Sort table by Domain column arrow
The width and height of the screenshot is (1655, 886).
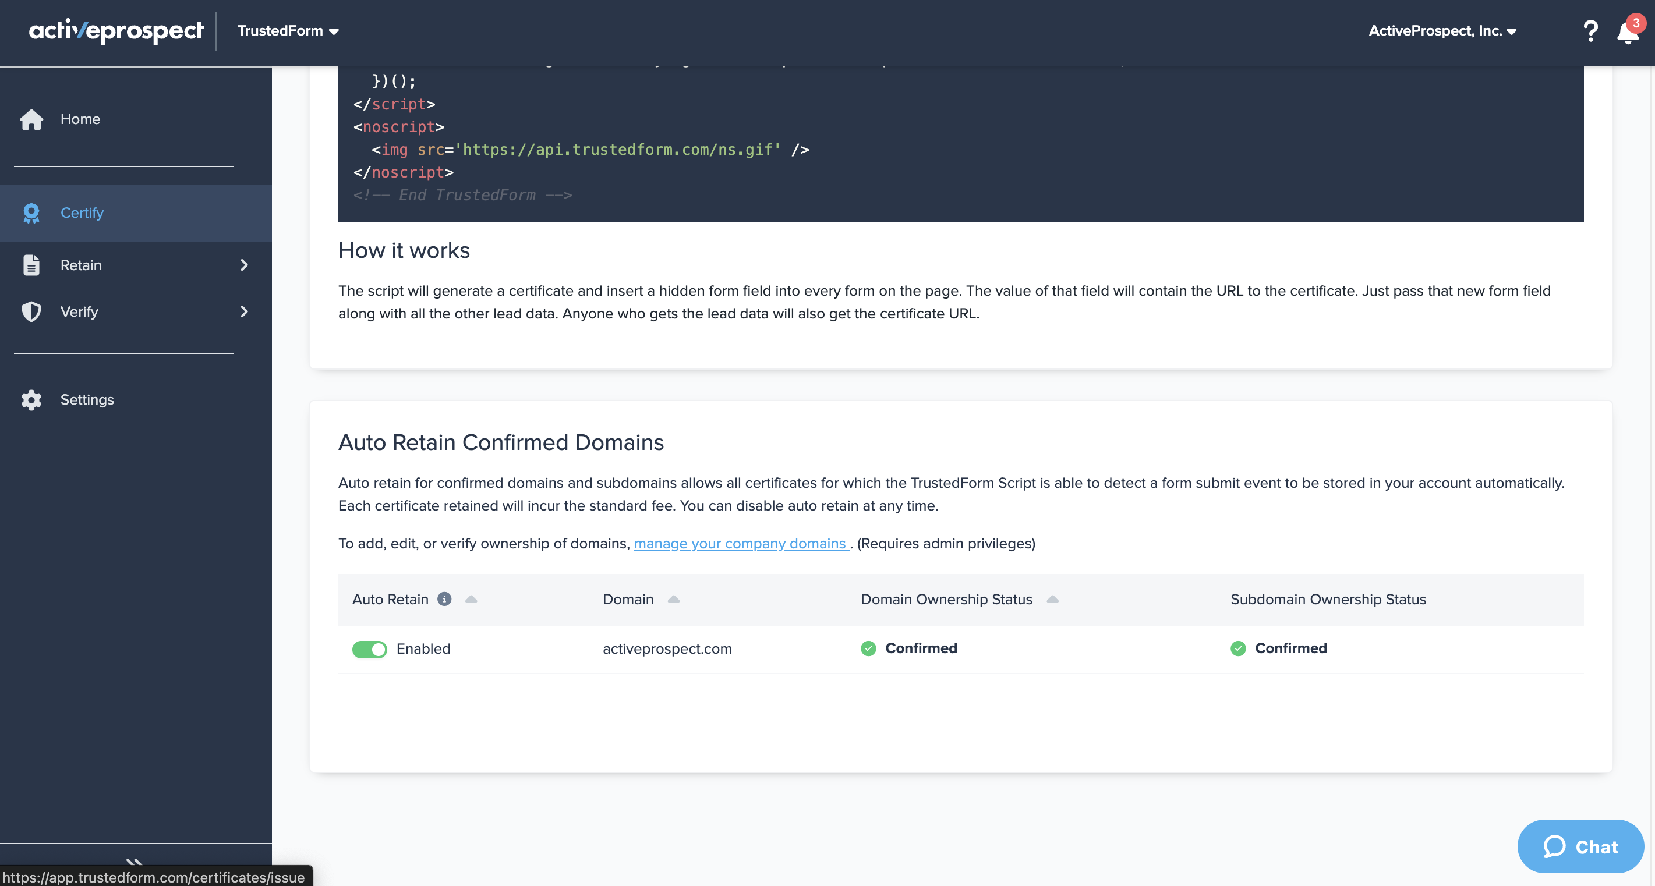tap(673, 599)
